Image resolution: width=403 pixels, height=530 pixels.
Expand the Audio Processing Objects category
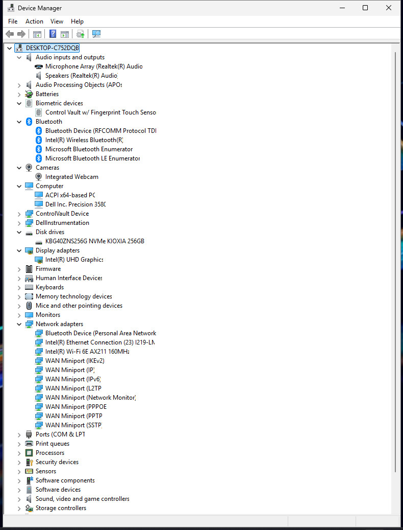pos(19,85)
